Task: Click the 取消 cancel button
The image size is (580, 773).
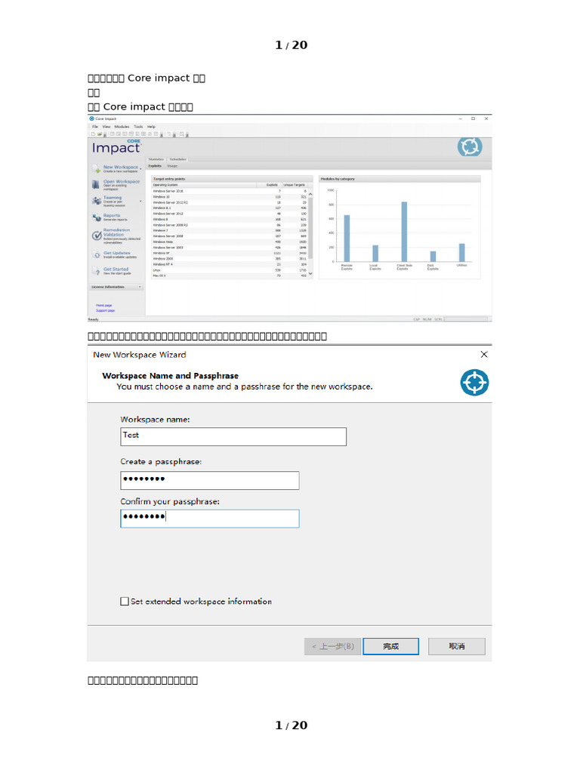Action: (x=457, y=646)
